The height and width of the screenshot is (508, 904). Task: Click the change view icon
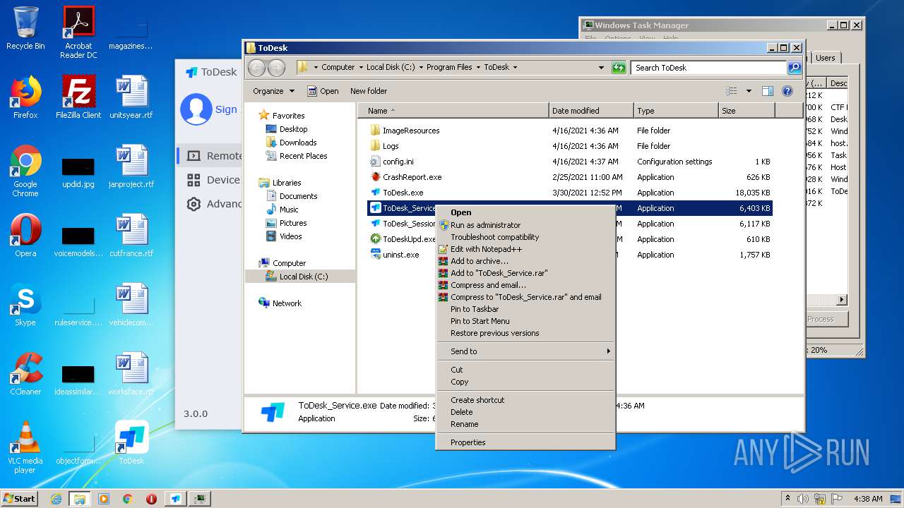pos(732,91)
